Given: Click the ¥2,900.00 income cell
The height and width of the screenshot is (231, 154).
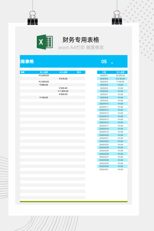Looking at the screenshot, I should 44,82.
